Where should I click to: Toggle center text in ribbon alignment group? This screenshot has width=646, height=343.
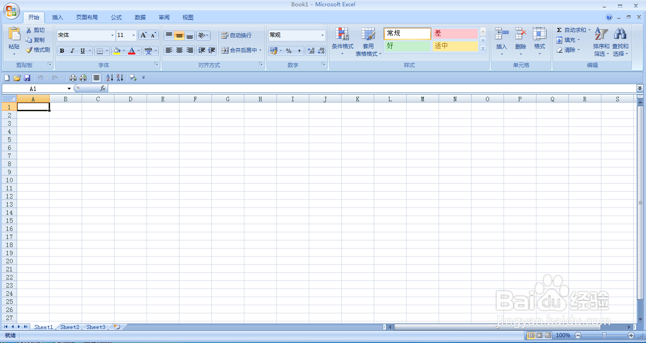click(x=179, y=50)
